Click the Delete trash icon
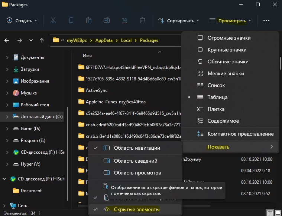Viewport: 282px width, 216px height. 142,20
